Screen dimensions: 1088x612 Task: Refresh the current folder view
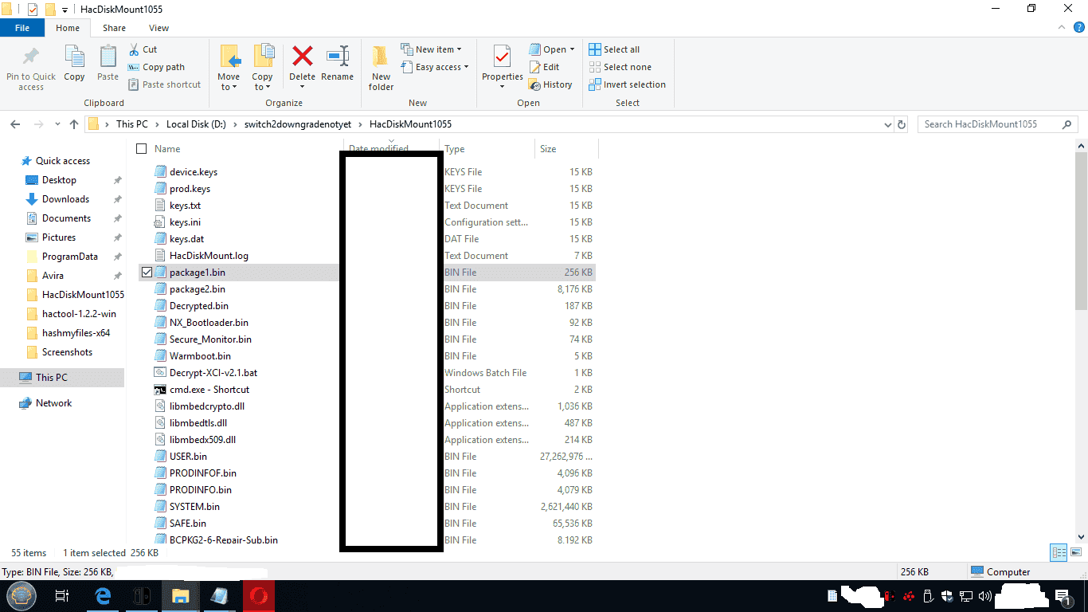(x=902, y=124)
